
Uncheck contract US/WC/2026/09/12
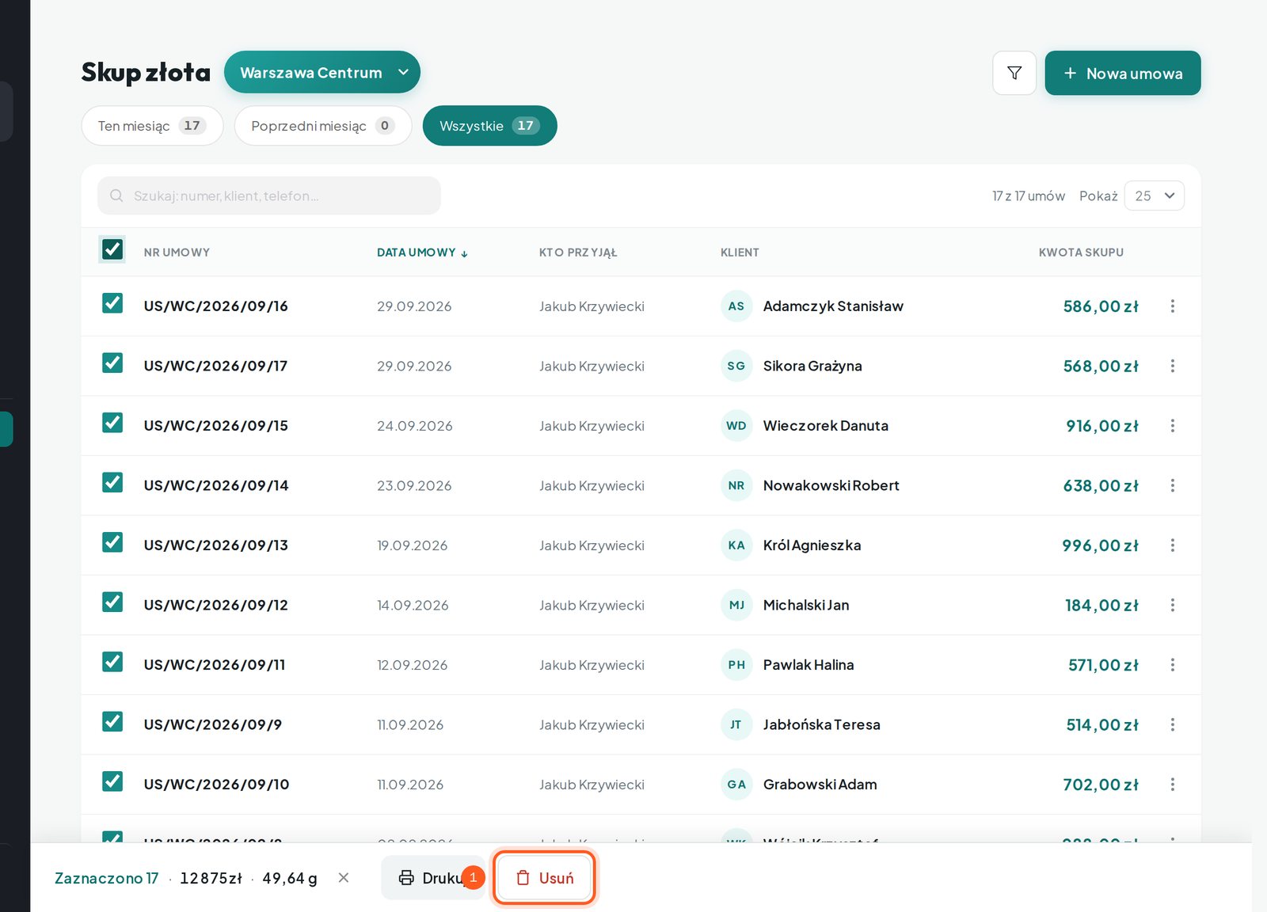tap(112, 602)
